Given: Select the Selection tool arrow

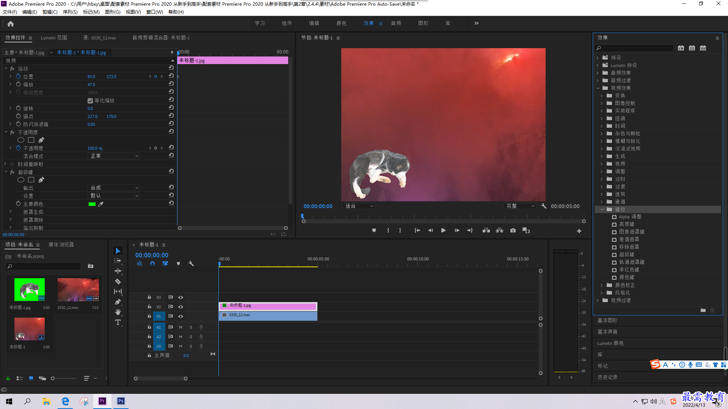Looking at the screenshot, I should [x=118, y=251].
